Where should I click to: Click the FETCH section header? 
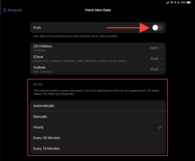coord(38,85)
